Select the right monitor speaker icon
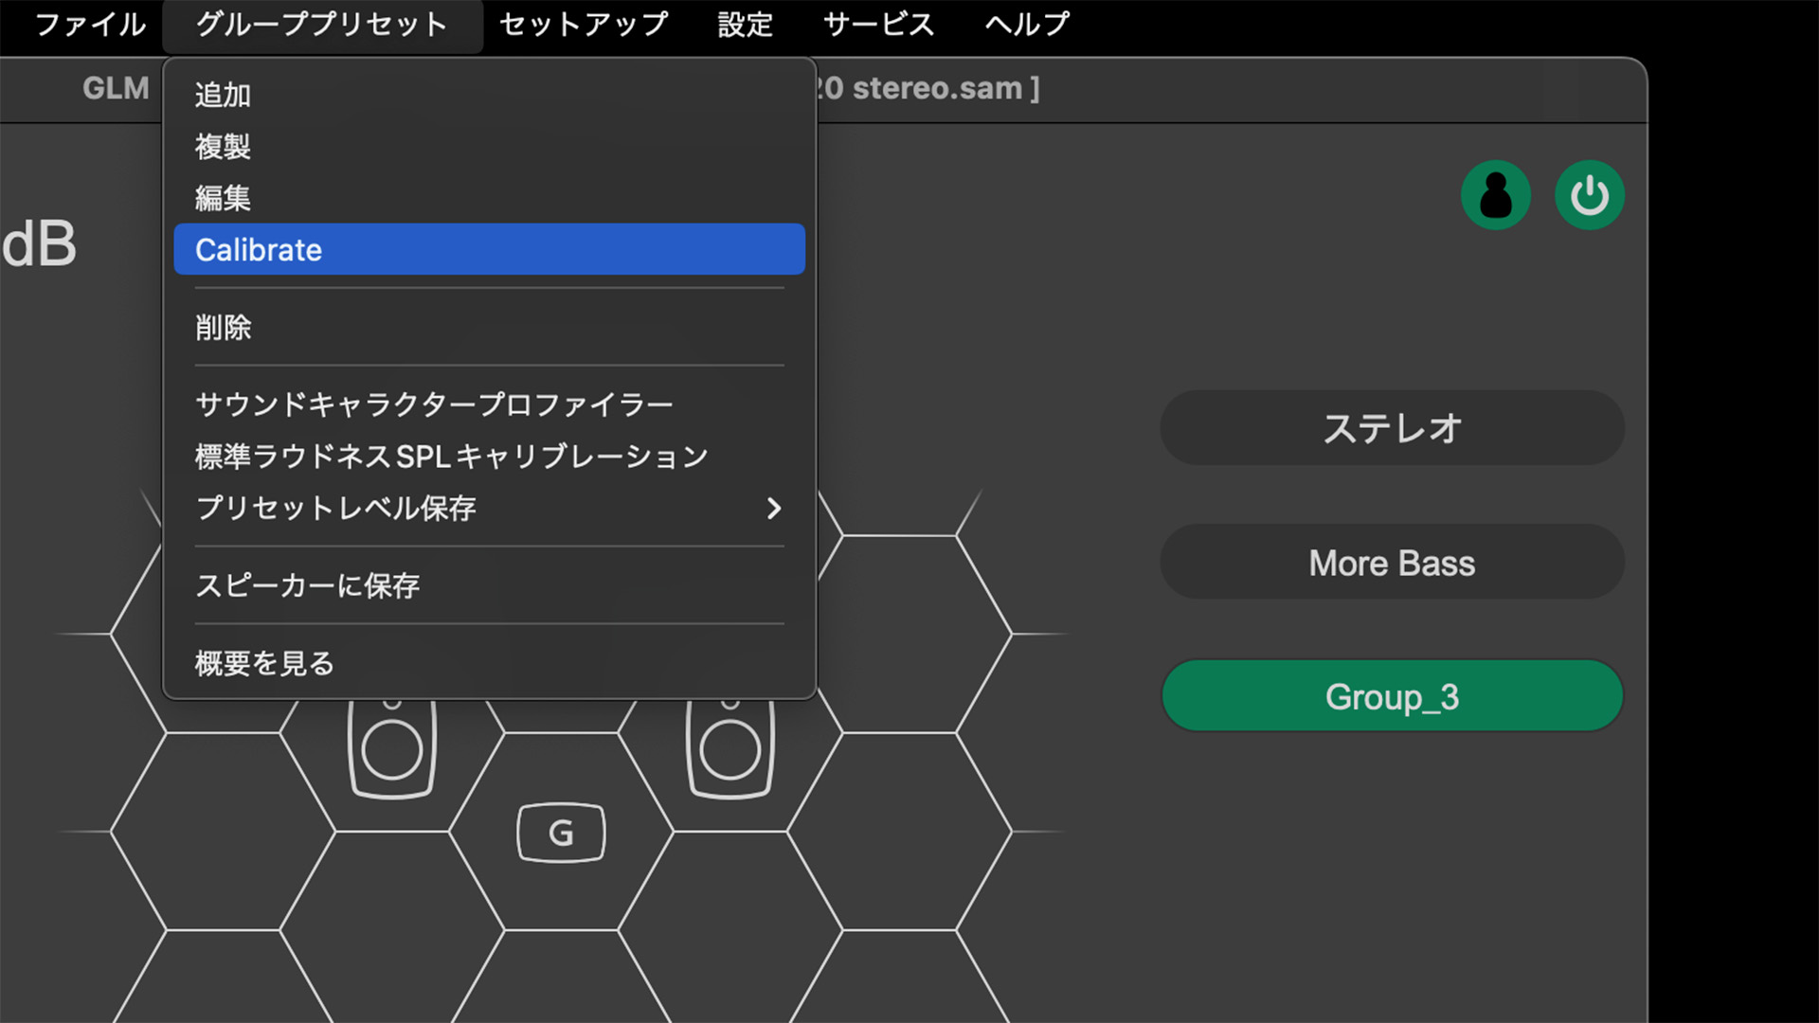1819x1023 pixels. click(729, 748)
